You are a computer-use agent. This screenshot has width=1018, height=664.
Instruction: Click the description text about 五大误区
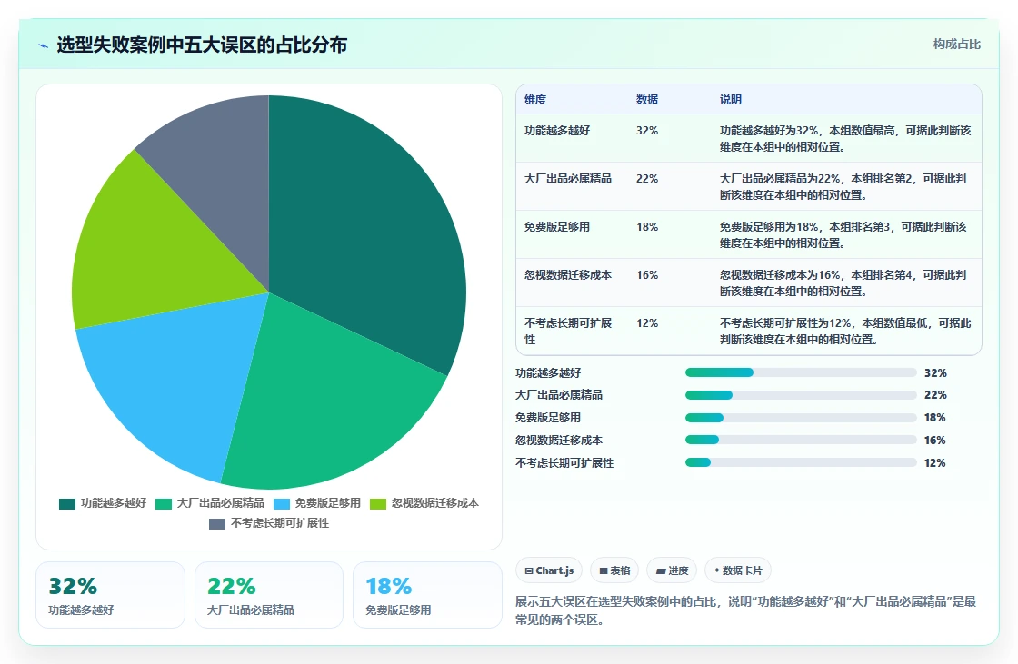[746, 610]
